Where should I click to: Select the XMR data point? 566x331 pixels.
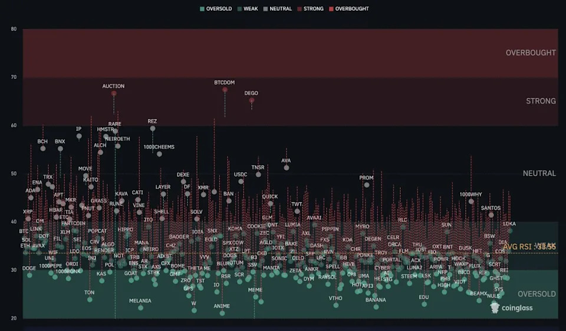pos(203,195)
